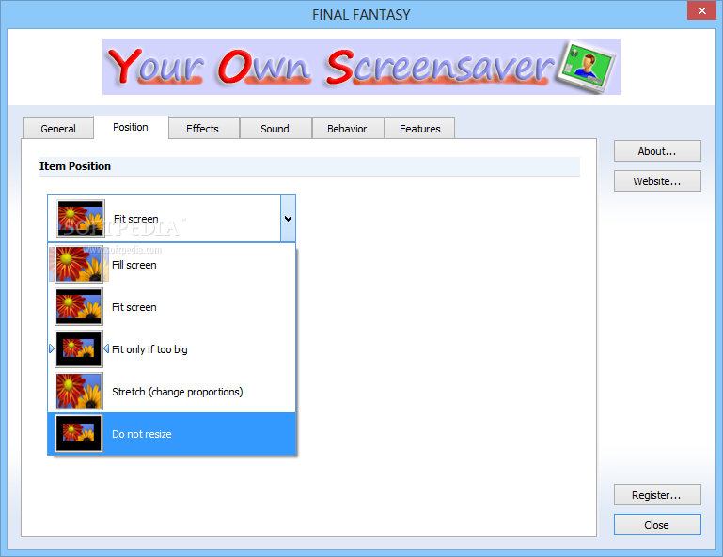Choose the Fill screen option text

134,265
